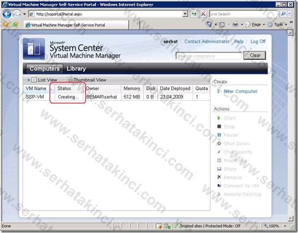Click the address bar with ssportal URL
Viewport: 298px width, 233px height.
[106, 14]
